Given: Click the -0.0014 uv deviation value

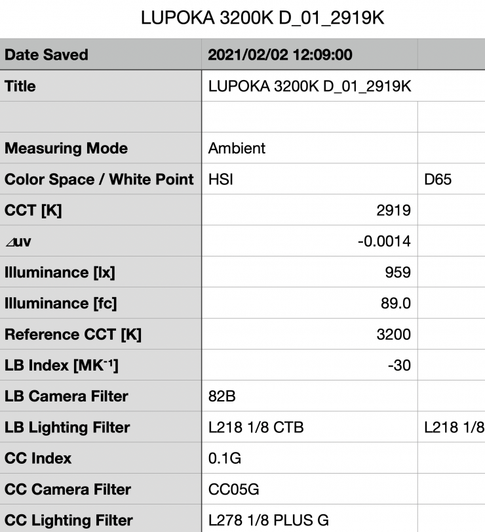Looking at the screenshot, I should click(384, 241).
